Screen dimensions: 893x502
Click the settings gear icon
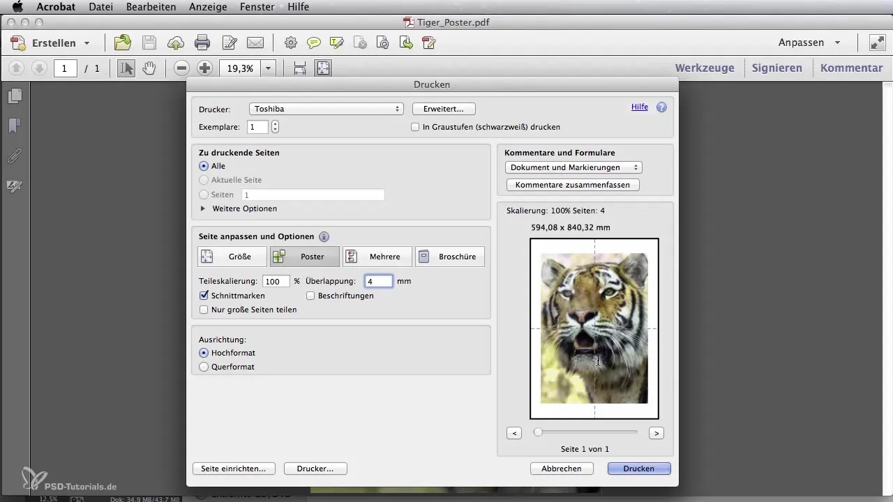(291, 43)
